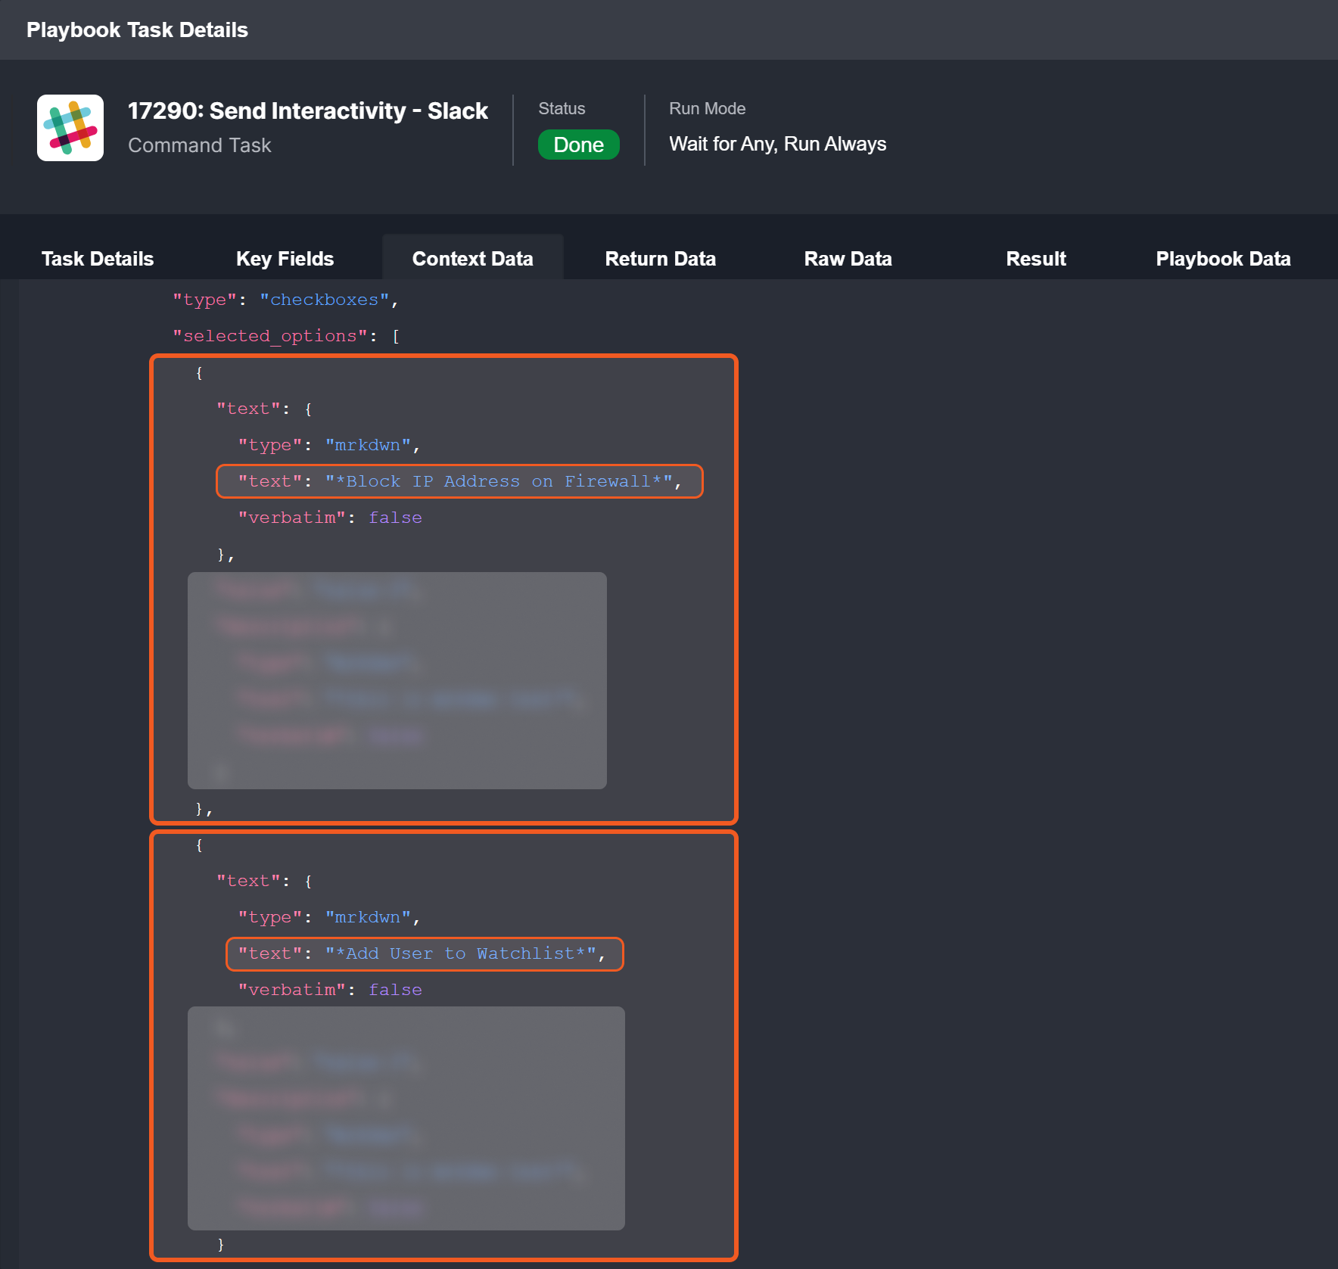This screenshot has height=1269, width=1338.
Task: Click the Slack integration logo icon
Action: click(x=70, y=128)
